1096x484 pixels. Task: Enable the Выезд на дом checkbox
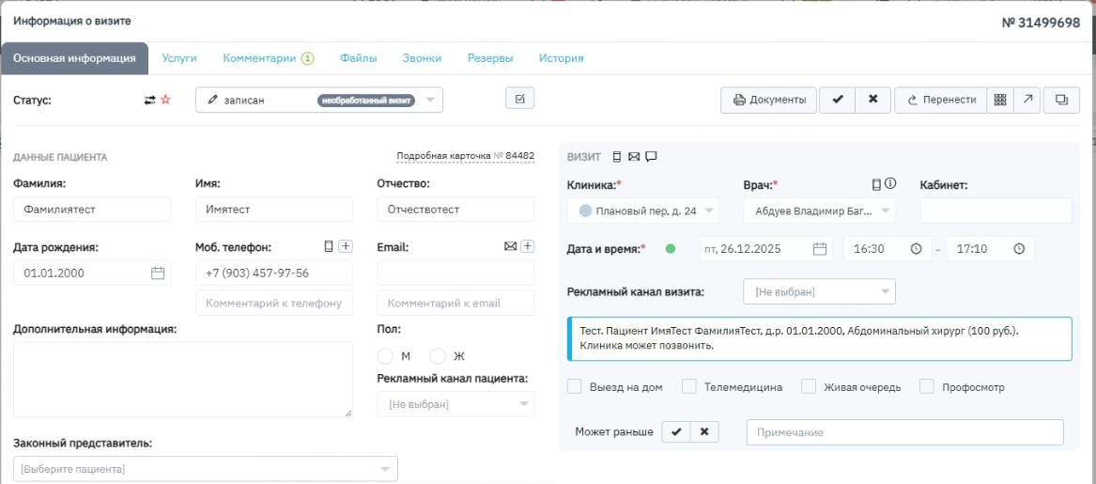(x=575, y=386)
